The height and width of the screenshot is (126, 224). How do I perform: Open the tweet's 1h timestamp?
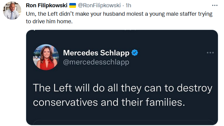[x=128, y=5]
